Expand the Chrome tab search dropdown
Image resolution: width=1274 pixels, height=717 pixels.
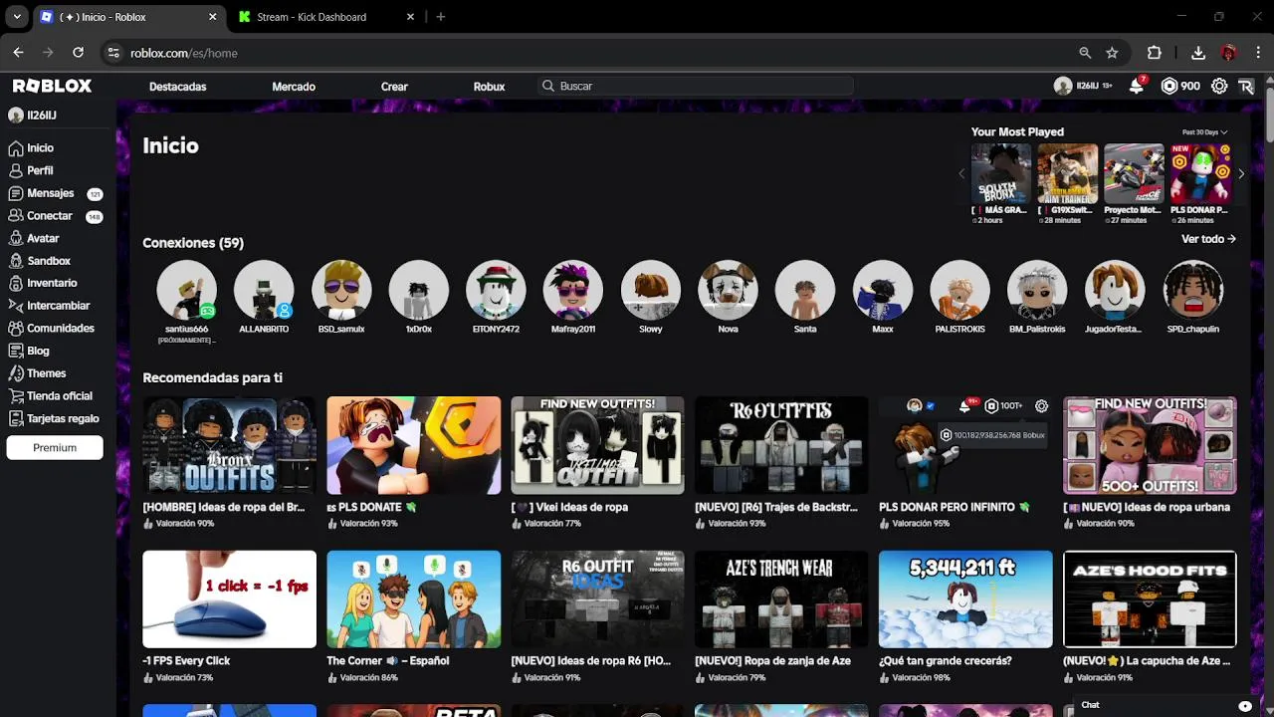point(17,17)
